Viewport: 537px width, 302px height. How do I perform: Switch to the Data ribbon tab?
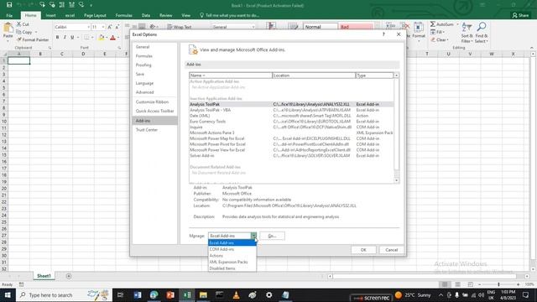click(x=145, y=15)
